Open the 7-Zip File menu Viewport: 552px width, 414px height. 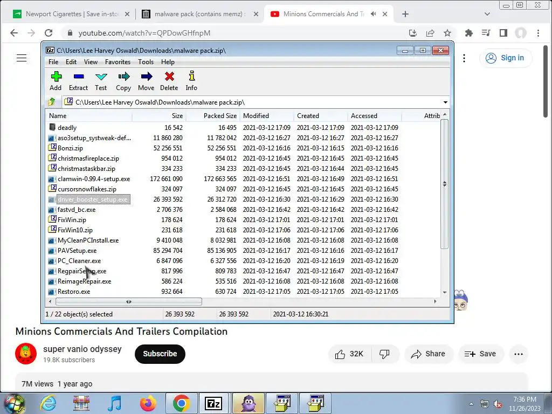53,62
